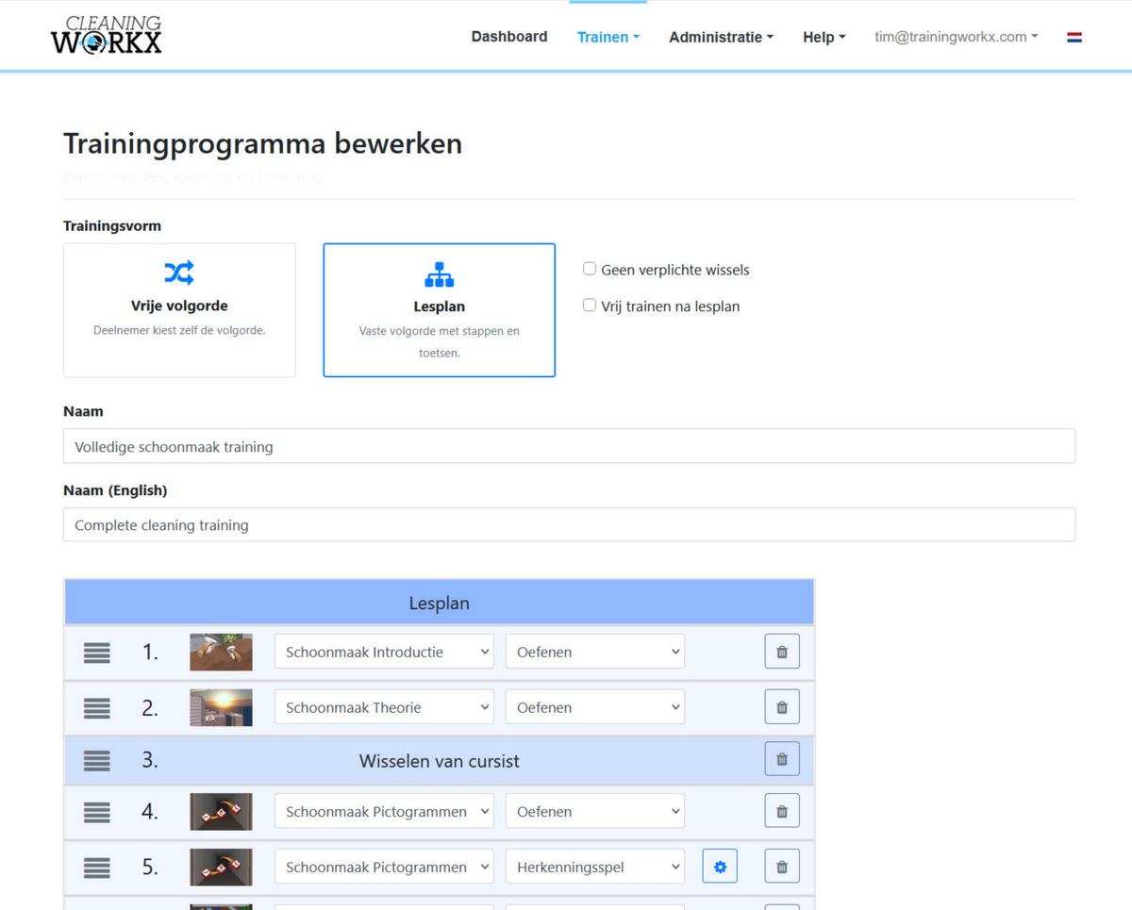The height and width of the screenshot is (910, 1132).
Task: Grab the drag handle of row 2
Action: coord(97,707)
